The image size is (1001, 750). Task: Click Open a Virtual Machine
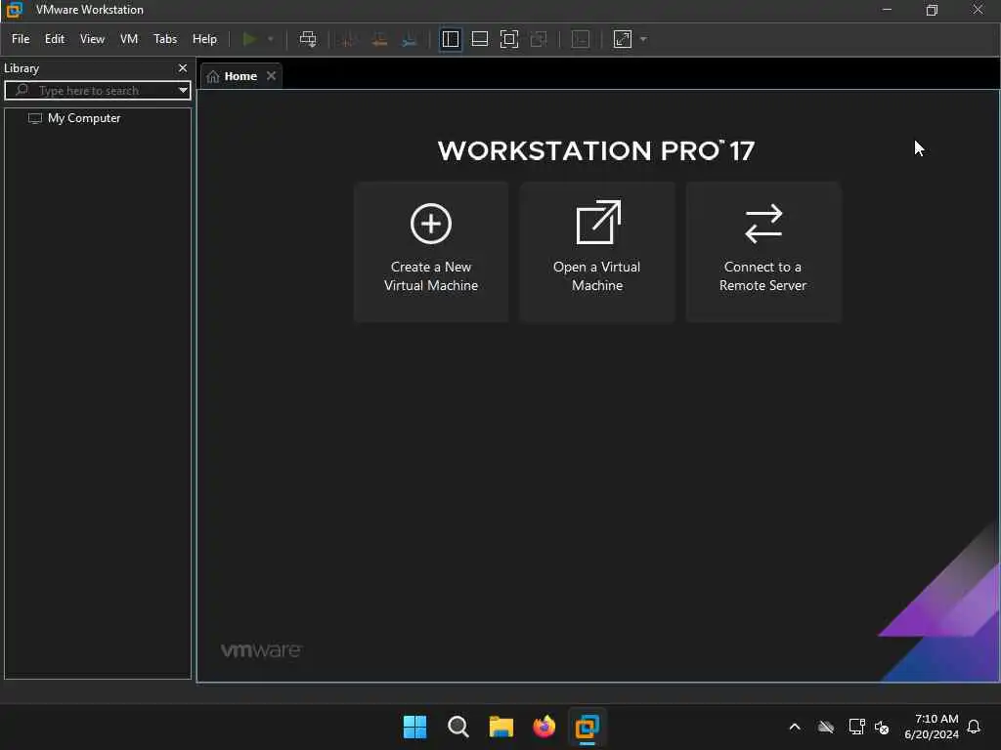pyautogui.click(x=597, y=252)
